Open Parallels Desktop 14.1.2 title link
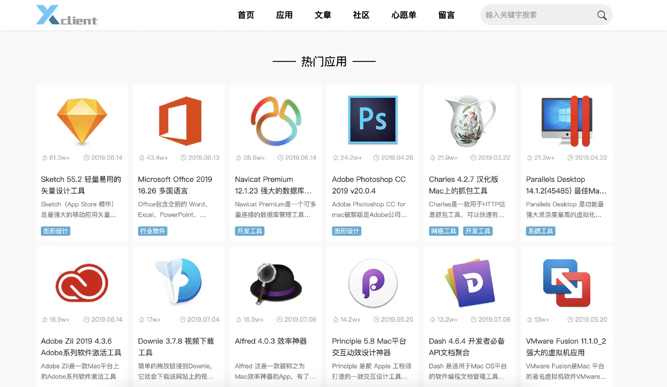667x387 pixels. tap(566, 185)
